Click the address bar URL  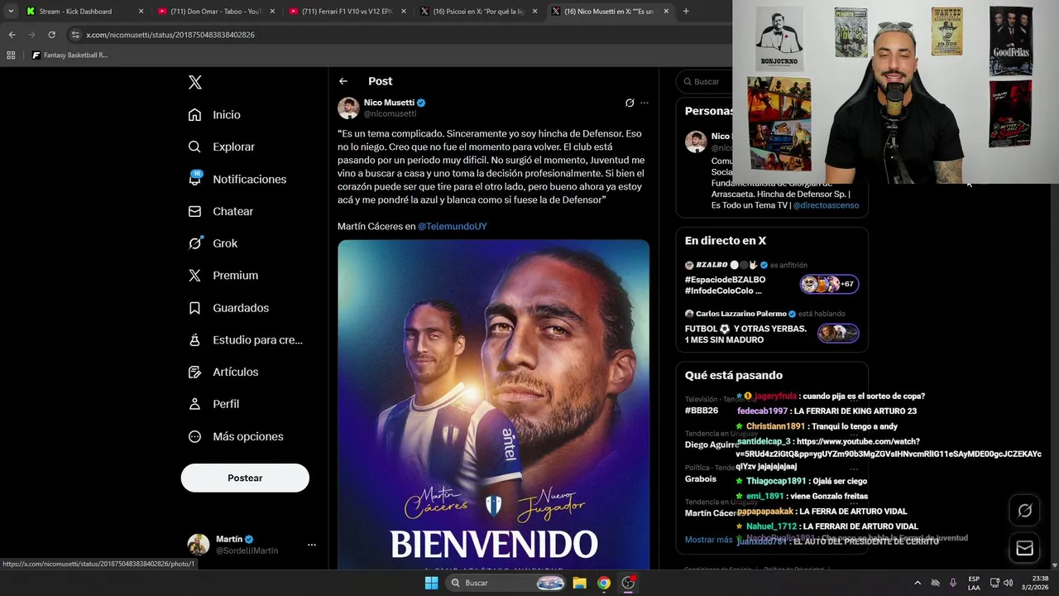point(170,35)
